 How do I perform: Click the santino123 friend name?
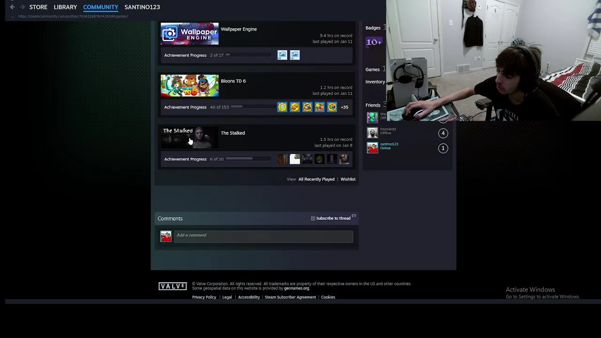click(x=389, y=144)
